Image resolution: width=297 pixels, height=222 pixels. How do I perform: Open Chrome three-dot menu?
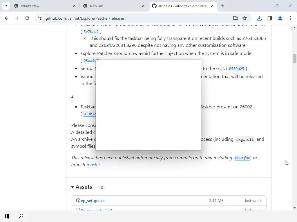point(291,18)
